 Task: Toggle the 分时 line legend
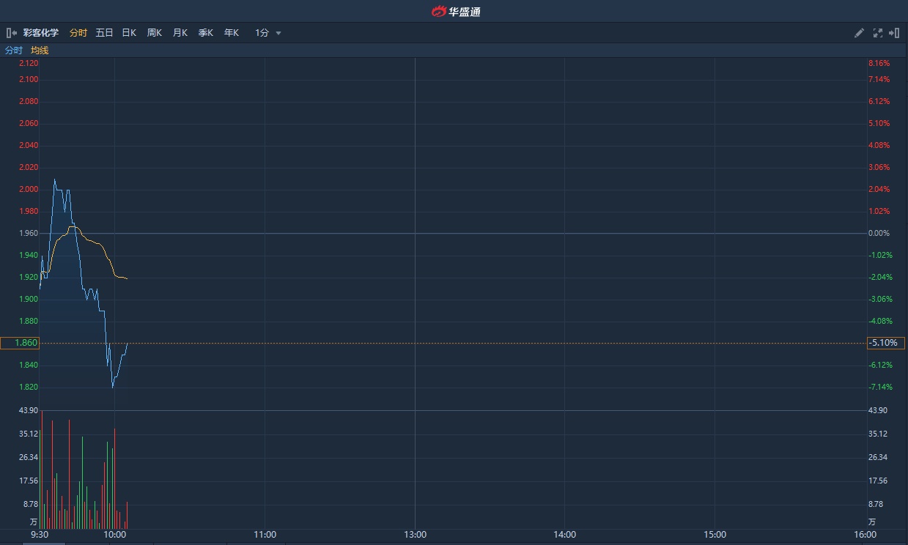[x=14, y=51]
